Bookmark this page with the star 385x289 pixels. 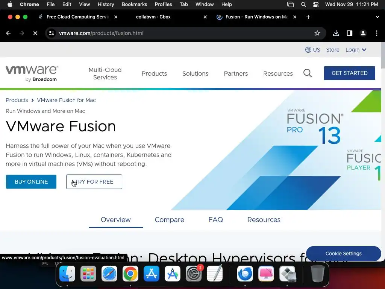[317, 33]
